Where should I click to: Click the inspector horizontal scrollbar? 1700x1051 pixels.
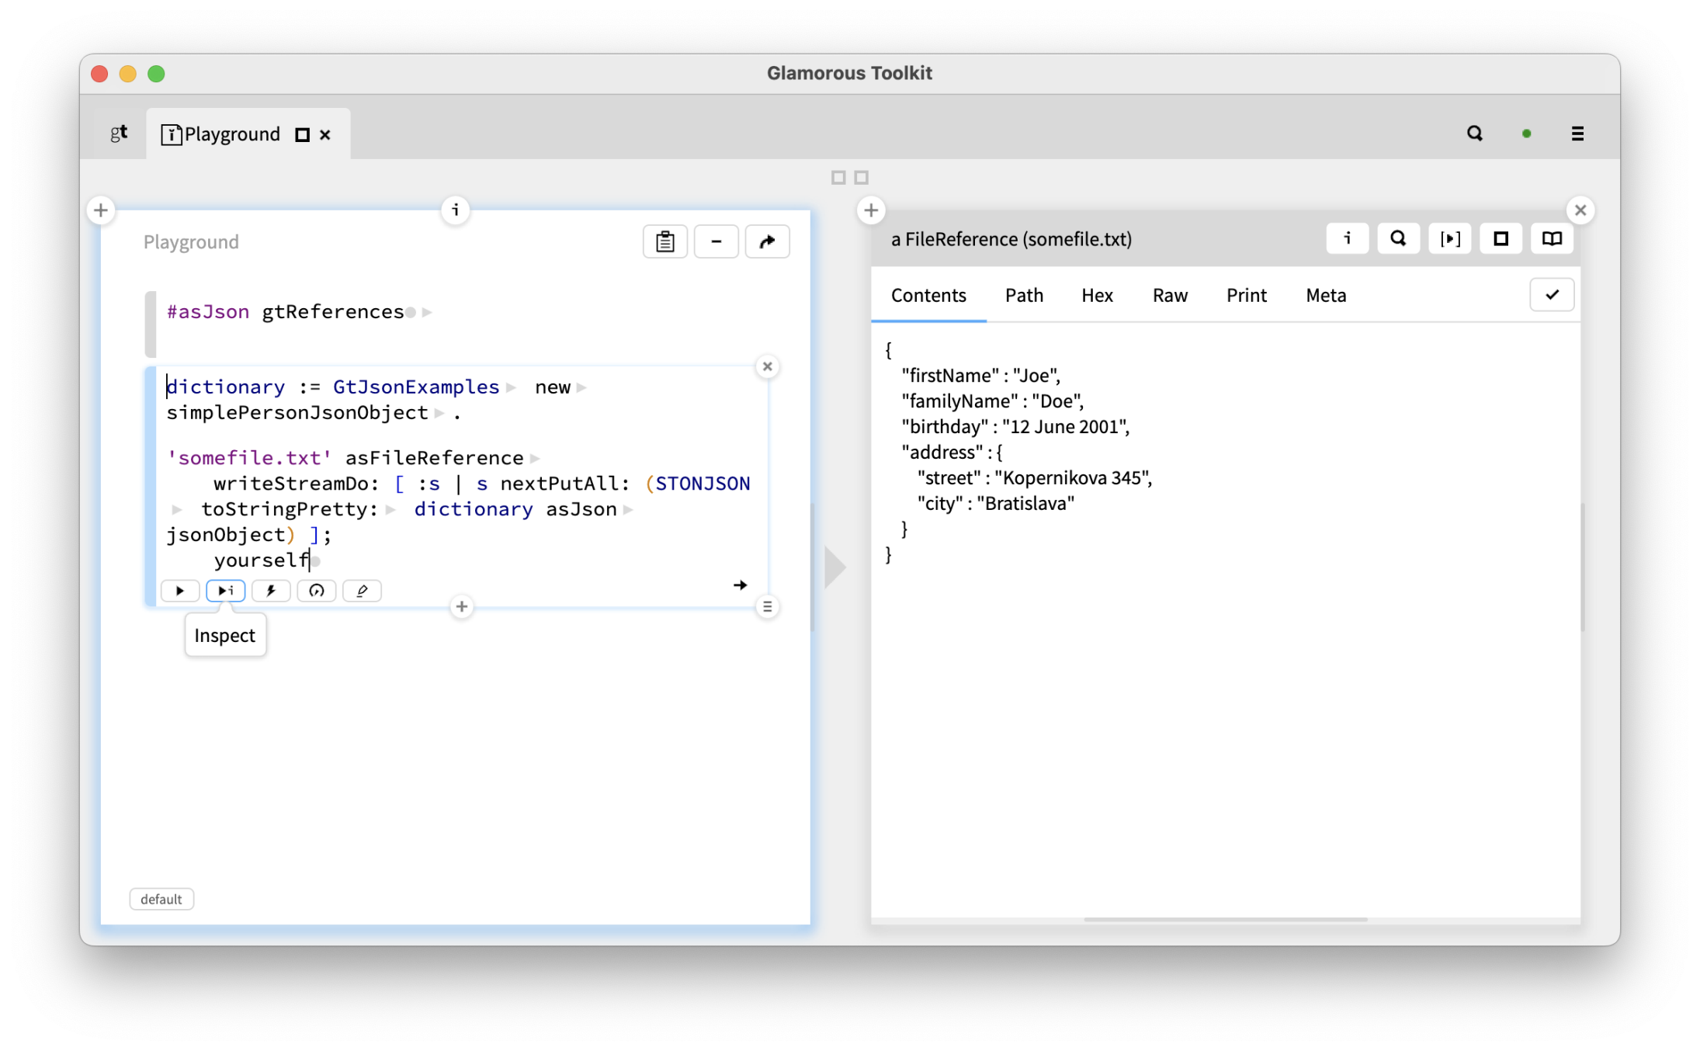coord(1225,920)
